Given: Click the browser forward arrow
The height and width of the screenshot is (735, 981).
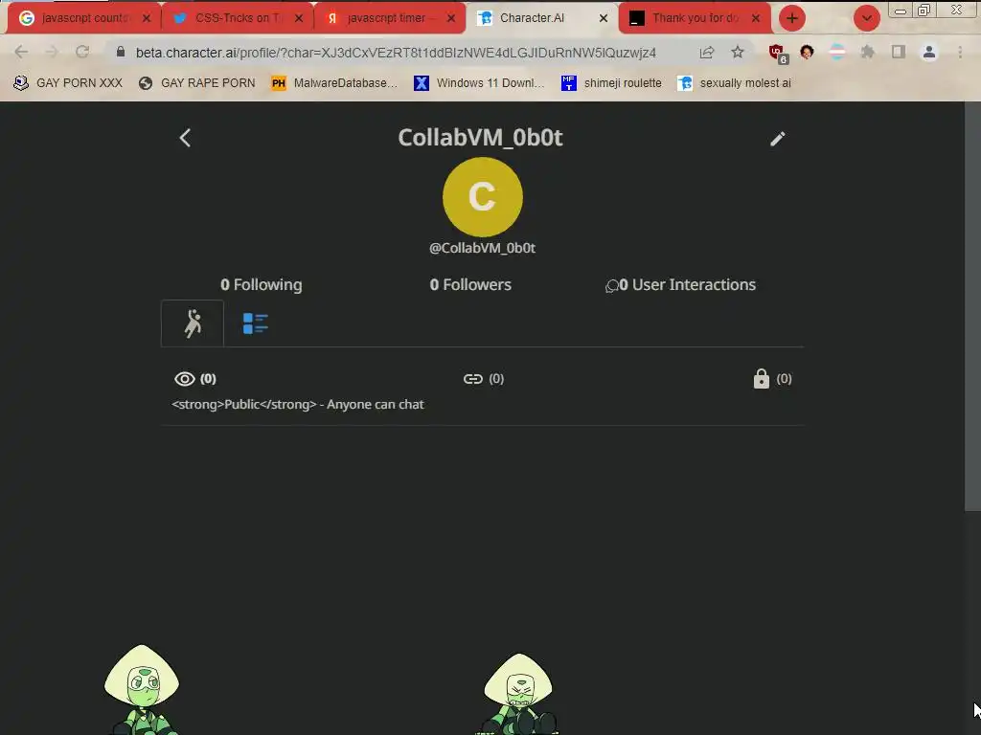Looking at the screenshot, I should pos(52,52).
